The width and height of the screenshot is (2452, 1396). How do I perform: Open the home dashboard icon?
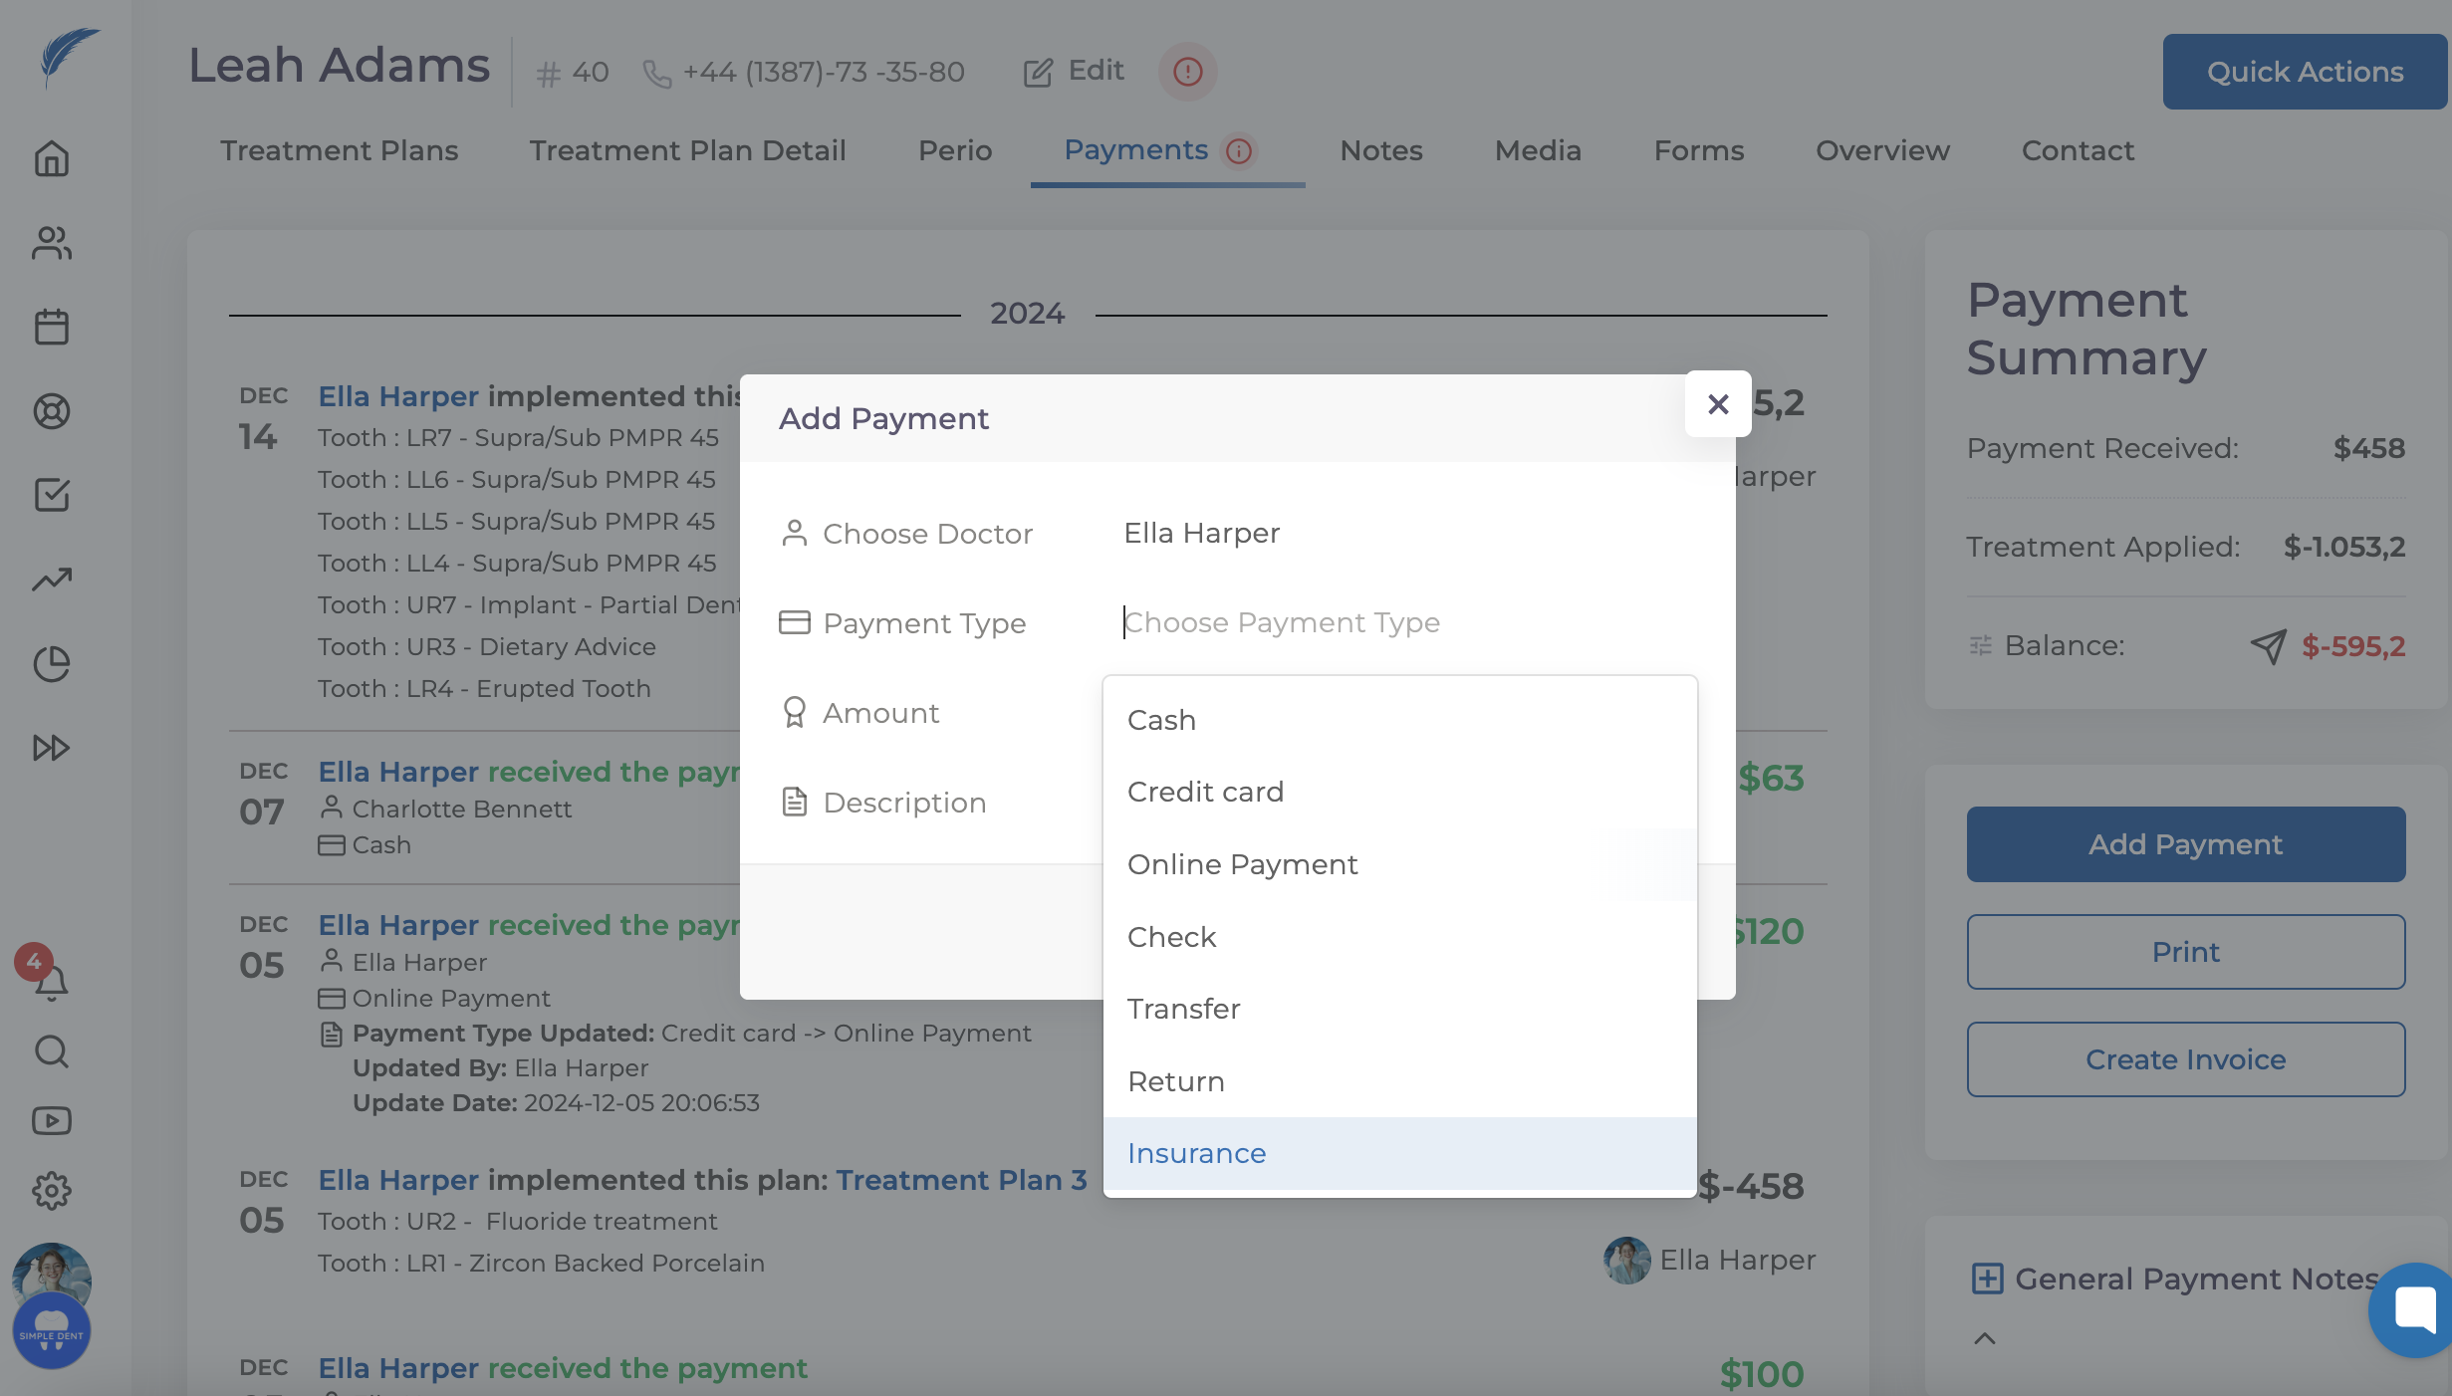coord(52,158)
